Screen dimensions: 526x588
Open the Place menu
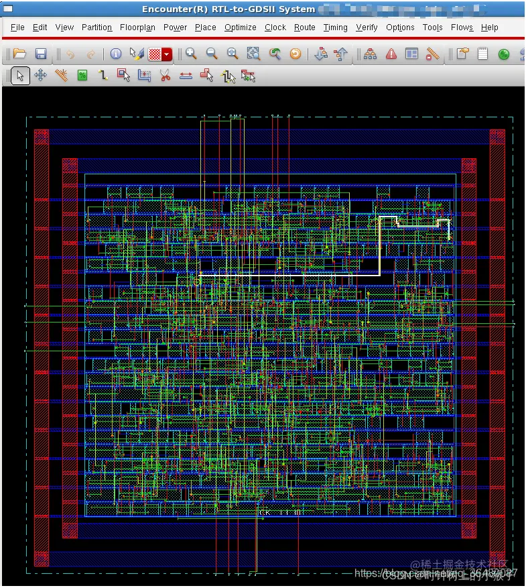click(205, 27)
